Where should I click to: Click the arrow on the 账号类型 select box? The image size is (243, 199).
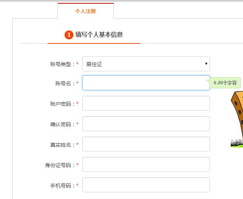[x=206, y=64]
